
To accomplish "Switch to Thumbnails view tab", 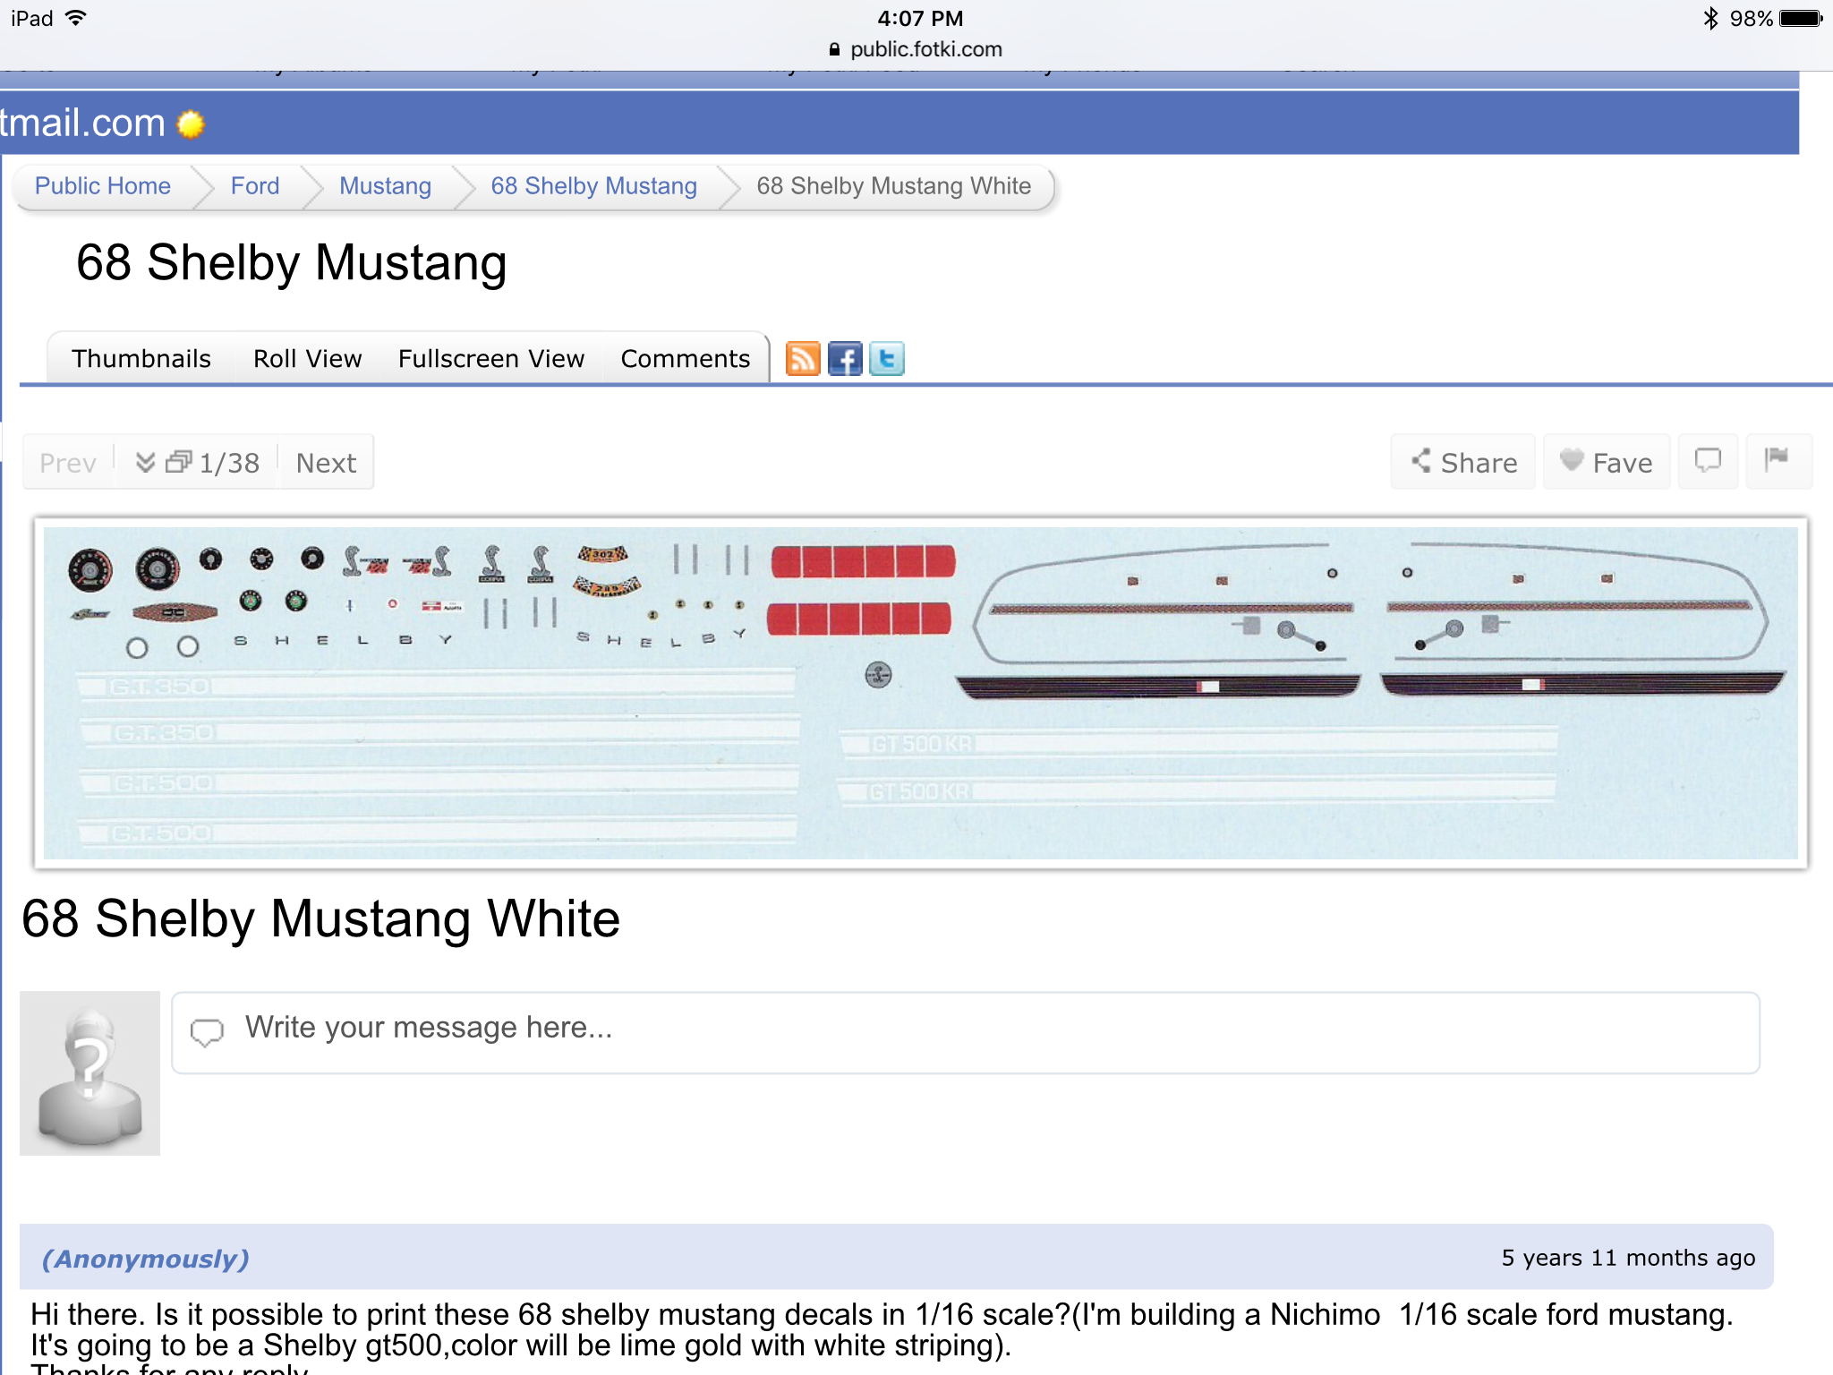I will pyautogui.click(x=141, y=359).
